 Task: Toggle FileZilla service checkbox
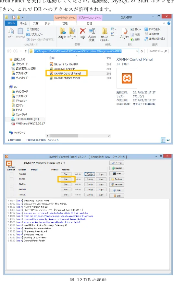click(11, 184)
